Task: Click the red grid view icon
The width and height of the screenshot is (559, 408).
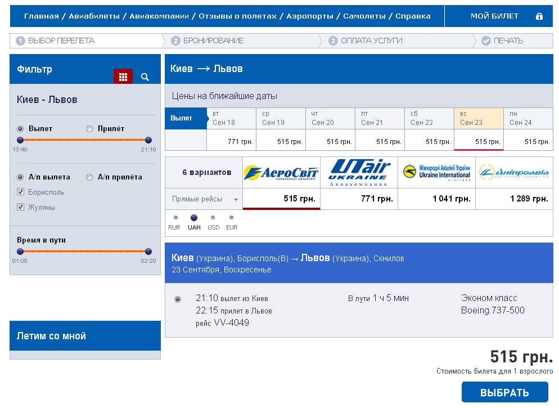Action: 123,77
